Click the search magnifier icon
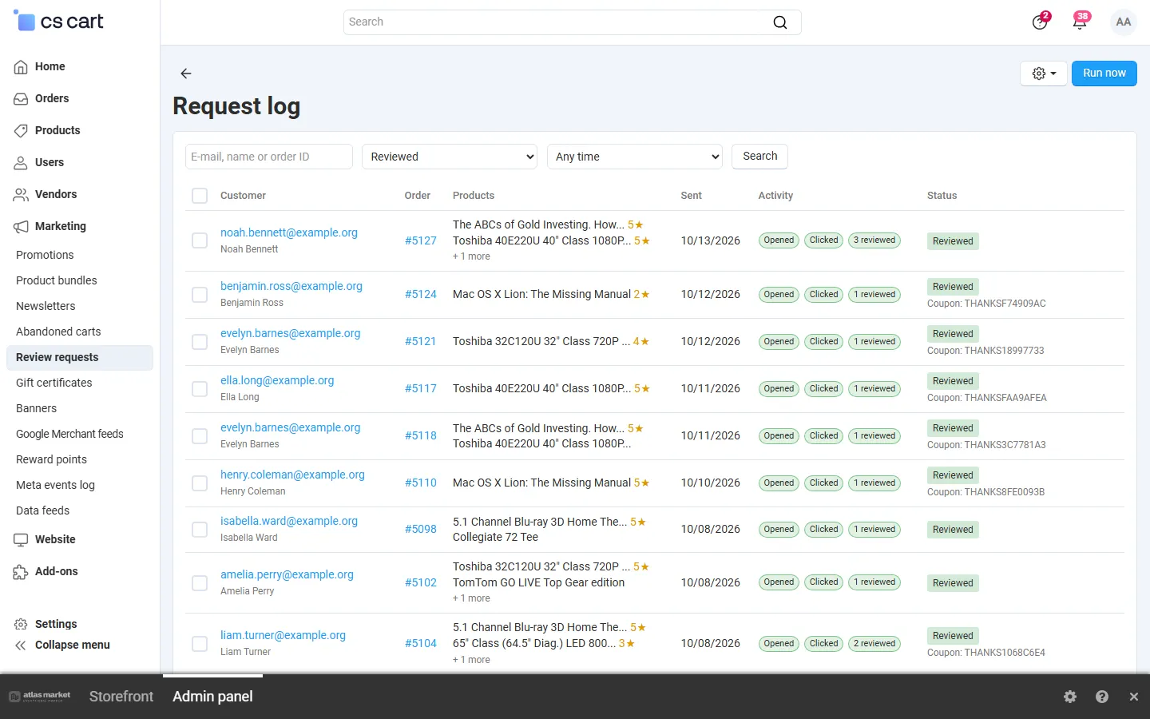The height and width of the screenshot is (719, 1150). tap(780, 22)
